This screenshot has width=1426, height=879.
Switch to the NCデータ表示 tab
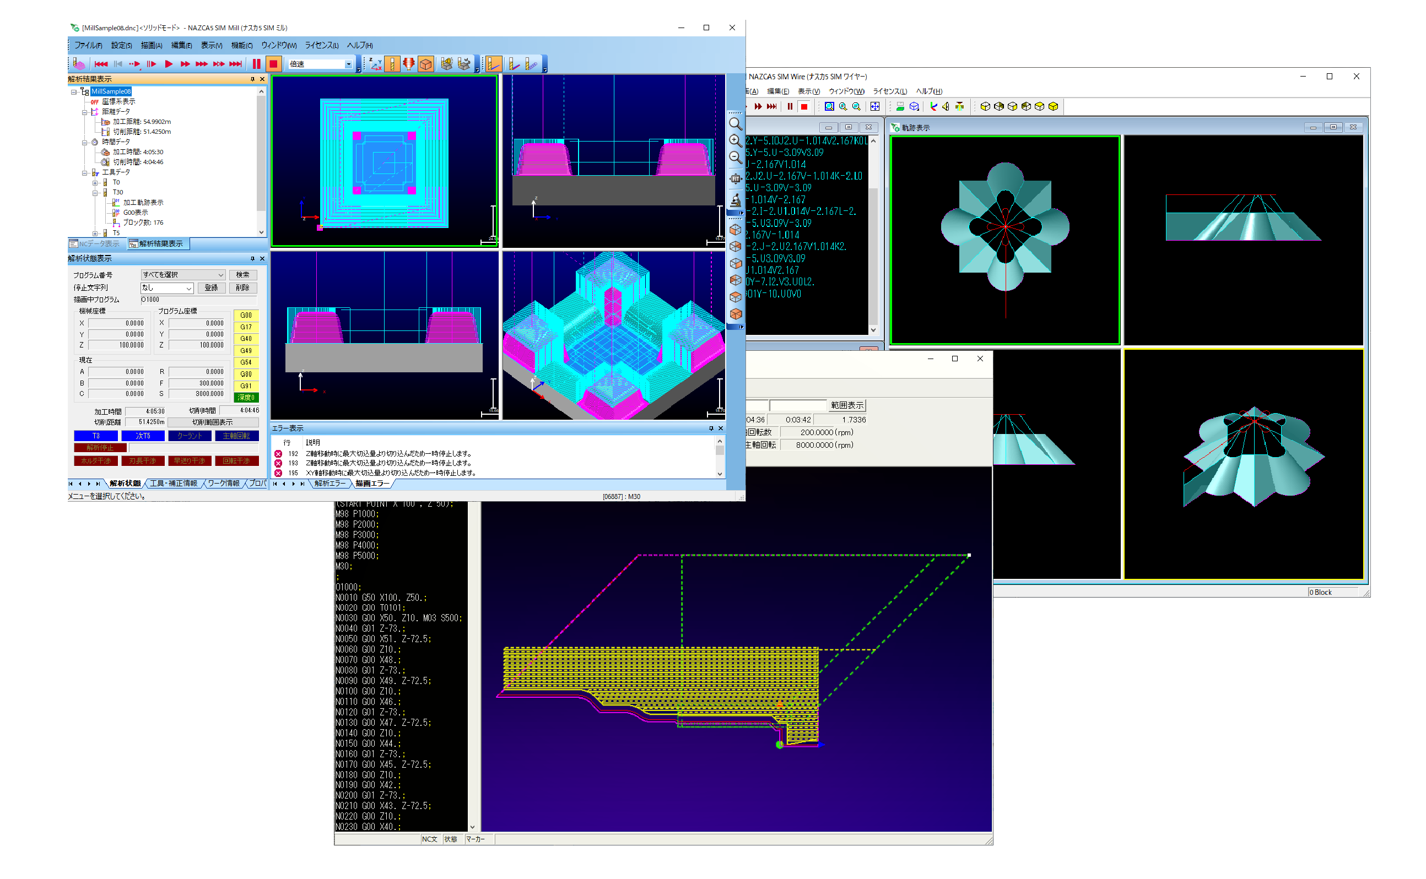pos(95,244)
